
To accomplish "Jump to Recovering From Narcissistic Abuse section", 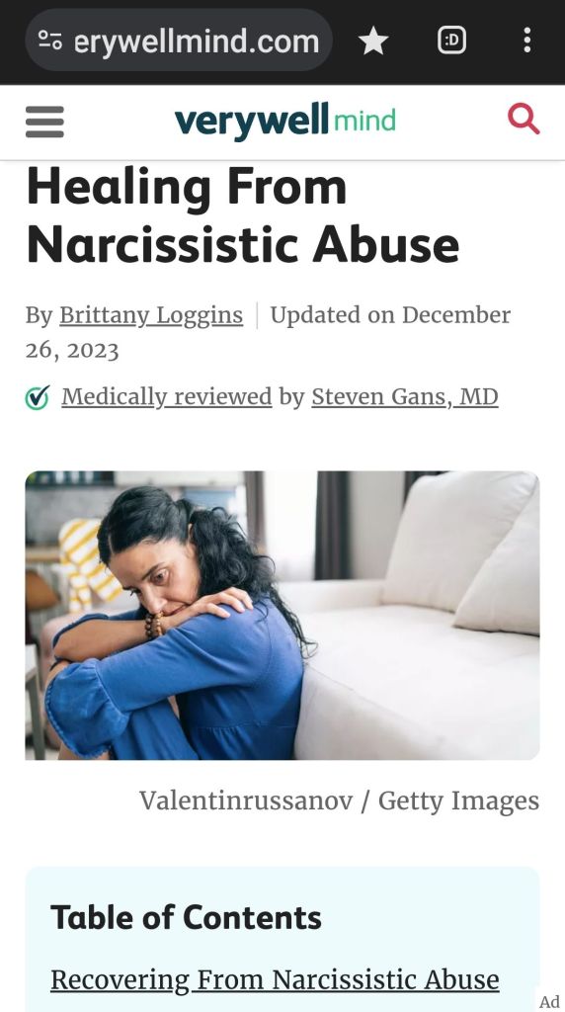I will pyautogui.click(x=275, y=979).
